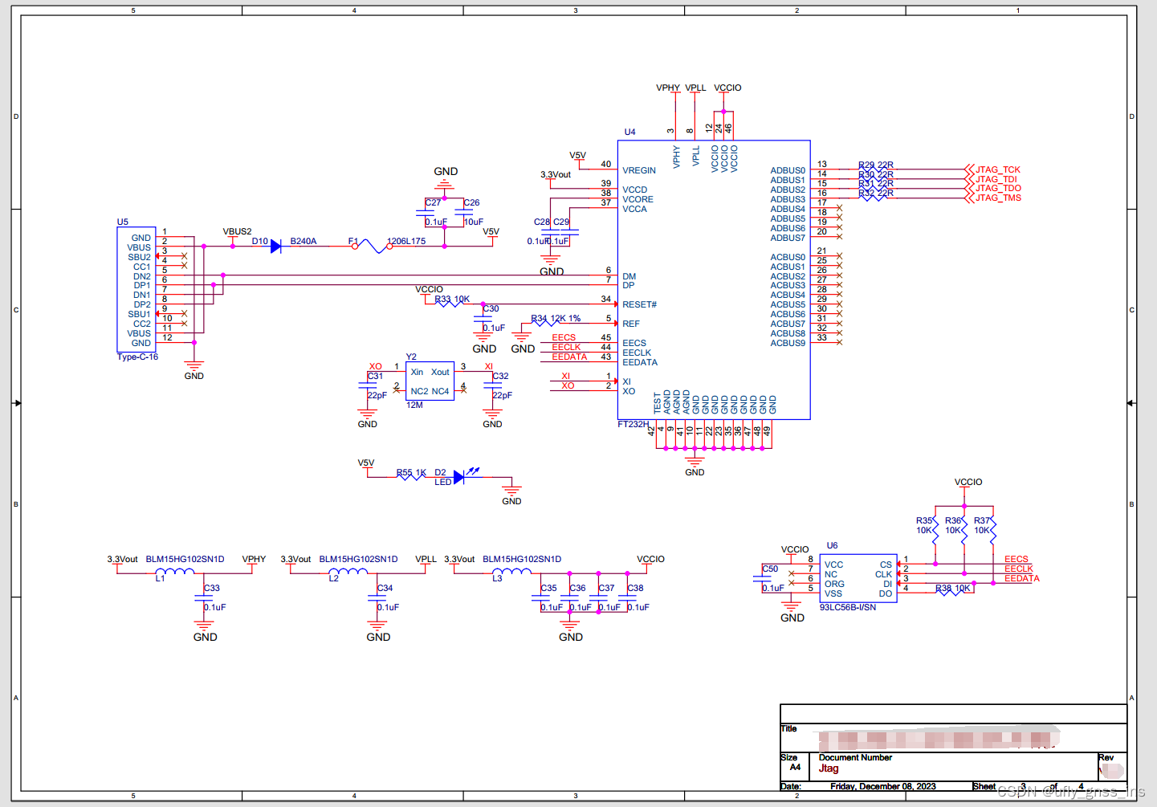Click the R29 22R resistor label
The height and width of the screenshot is (807, 1157).
876,165
